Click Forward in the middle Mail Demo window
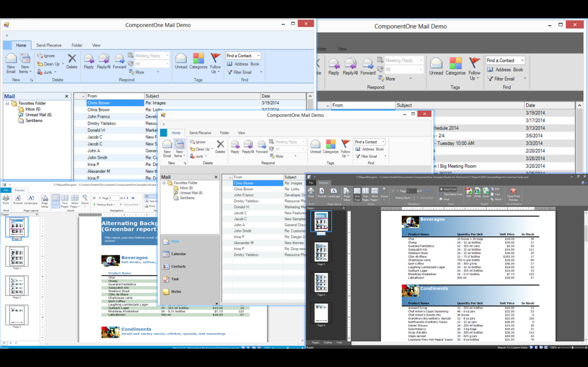The width and height of the screenshot is (588, 367). point(262,147)
